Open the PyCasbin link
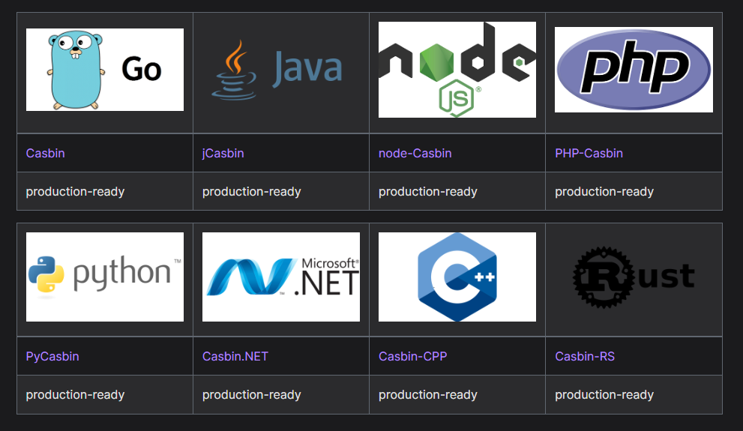Screen dimensions: 743x431 (x=52, y=356)
